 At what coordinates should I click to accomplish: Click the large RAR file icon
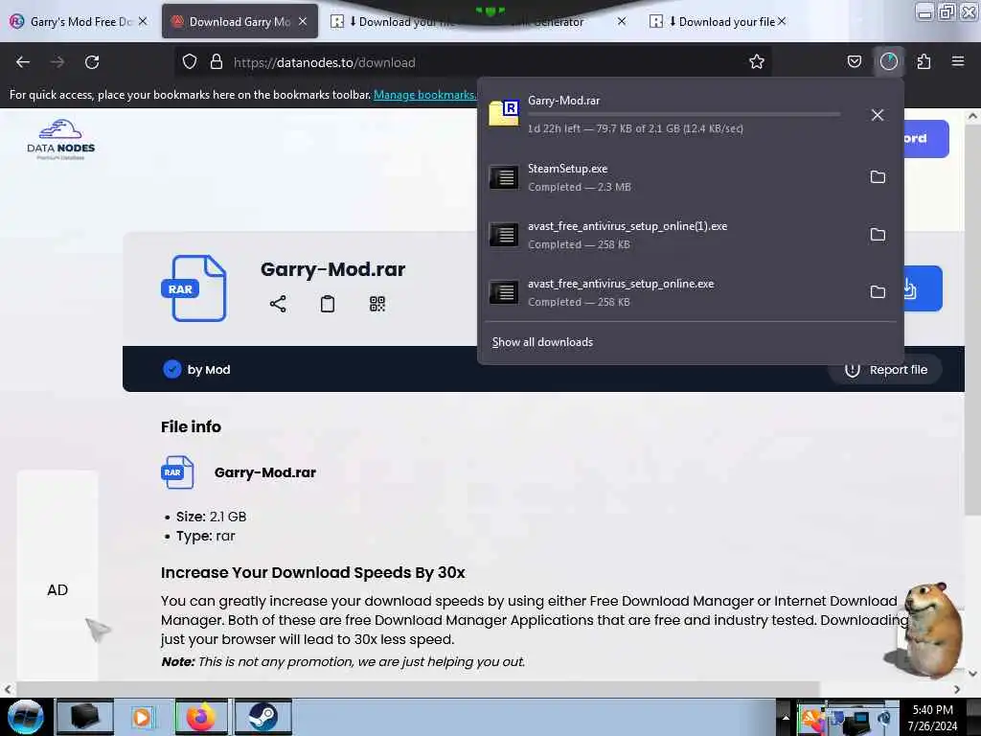194,287
